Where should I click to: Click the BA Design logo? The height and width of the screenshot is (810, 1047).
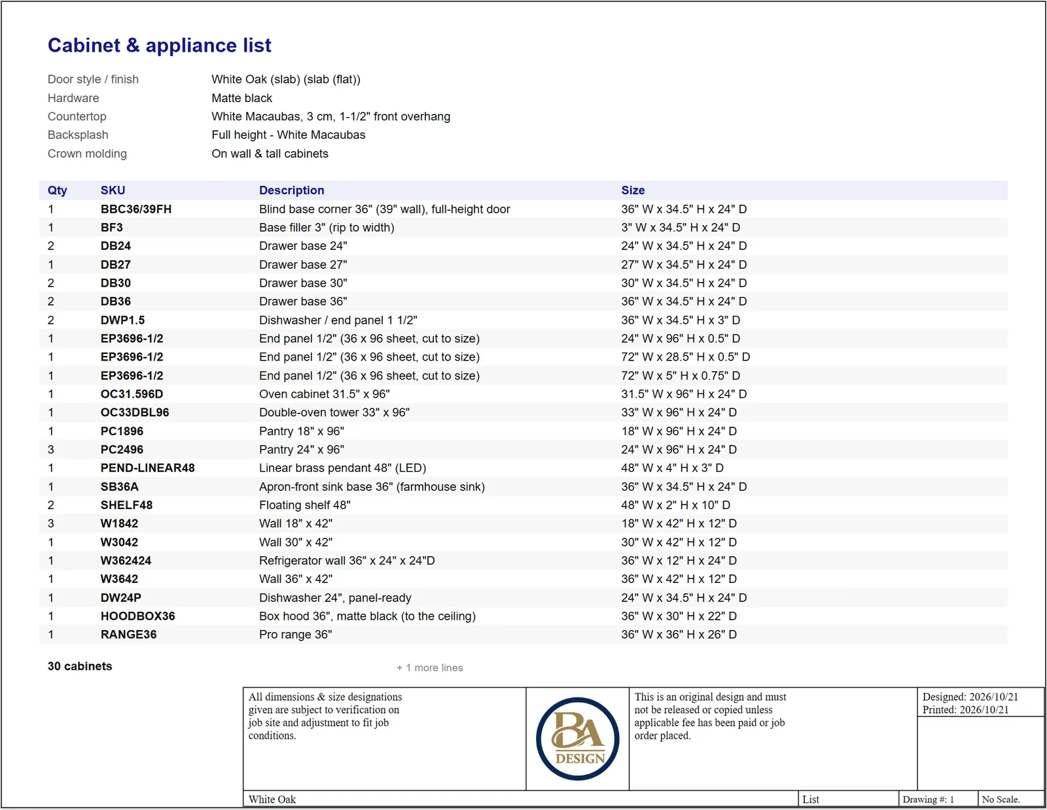click(x=577, y=739)
